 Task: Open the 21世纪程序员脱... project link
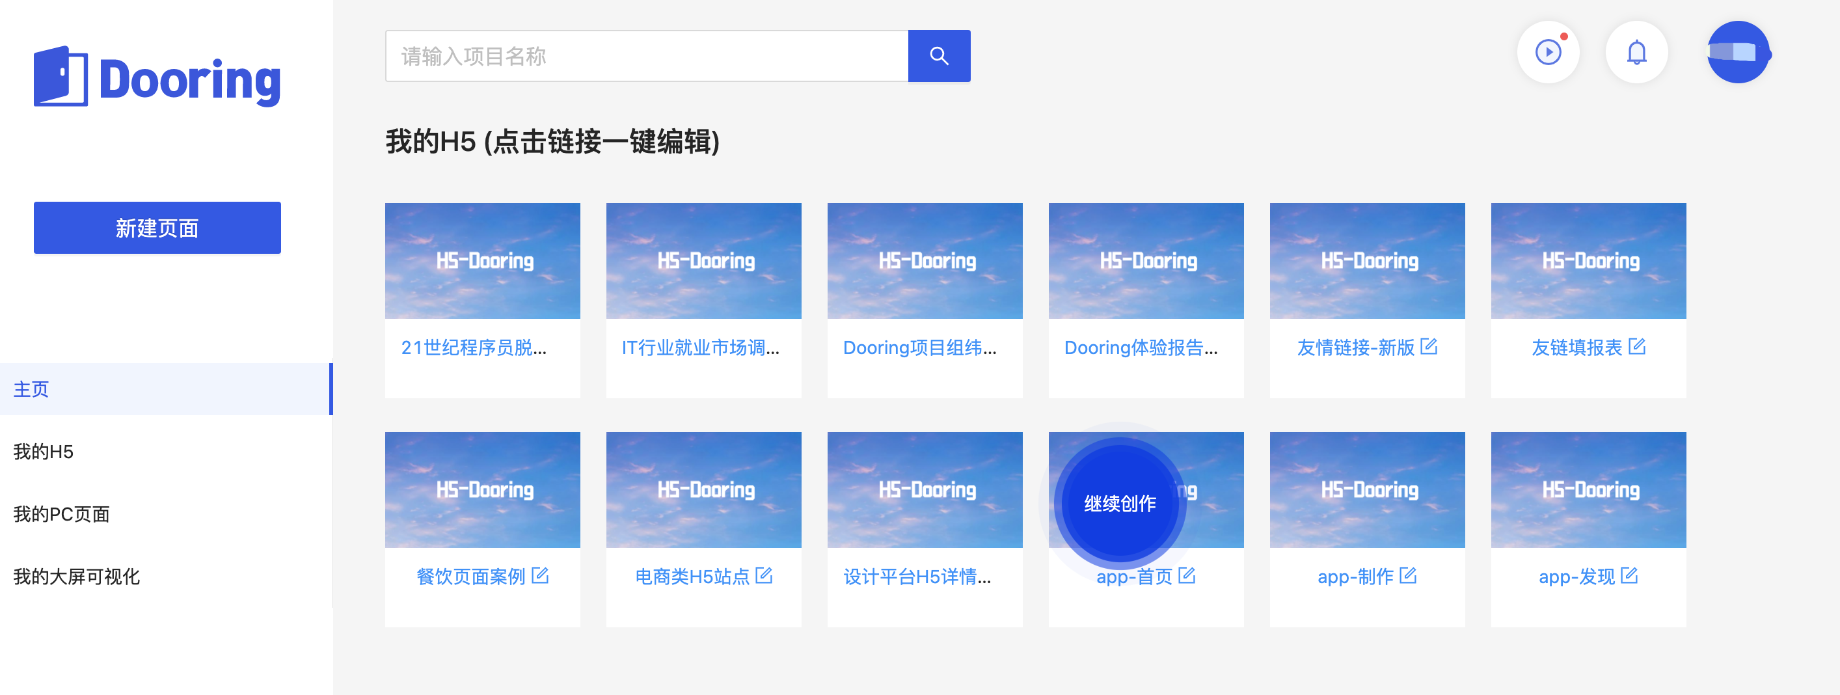point(474,348)
